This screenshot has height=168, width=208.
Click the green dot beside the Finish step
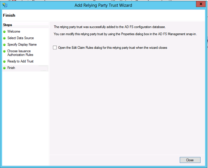[x=4, y=68]
